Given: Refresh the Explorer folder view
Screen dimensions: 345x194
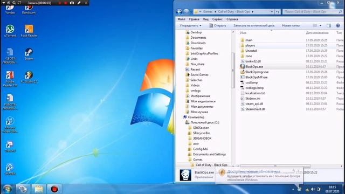Looking at the screenshot, I should [278, 12].
